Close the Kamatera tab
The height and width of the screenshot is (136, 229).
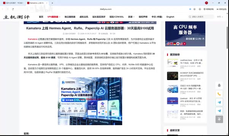pos(47,3)
